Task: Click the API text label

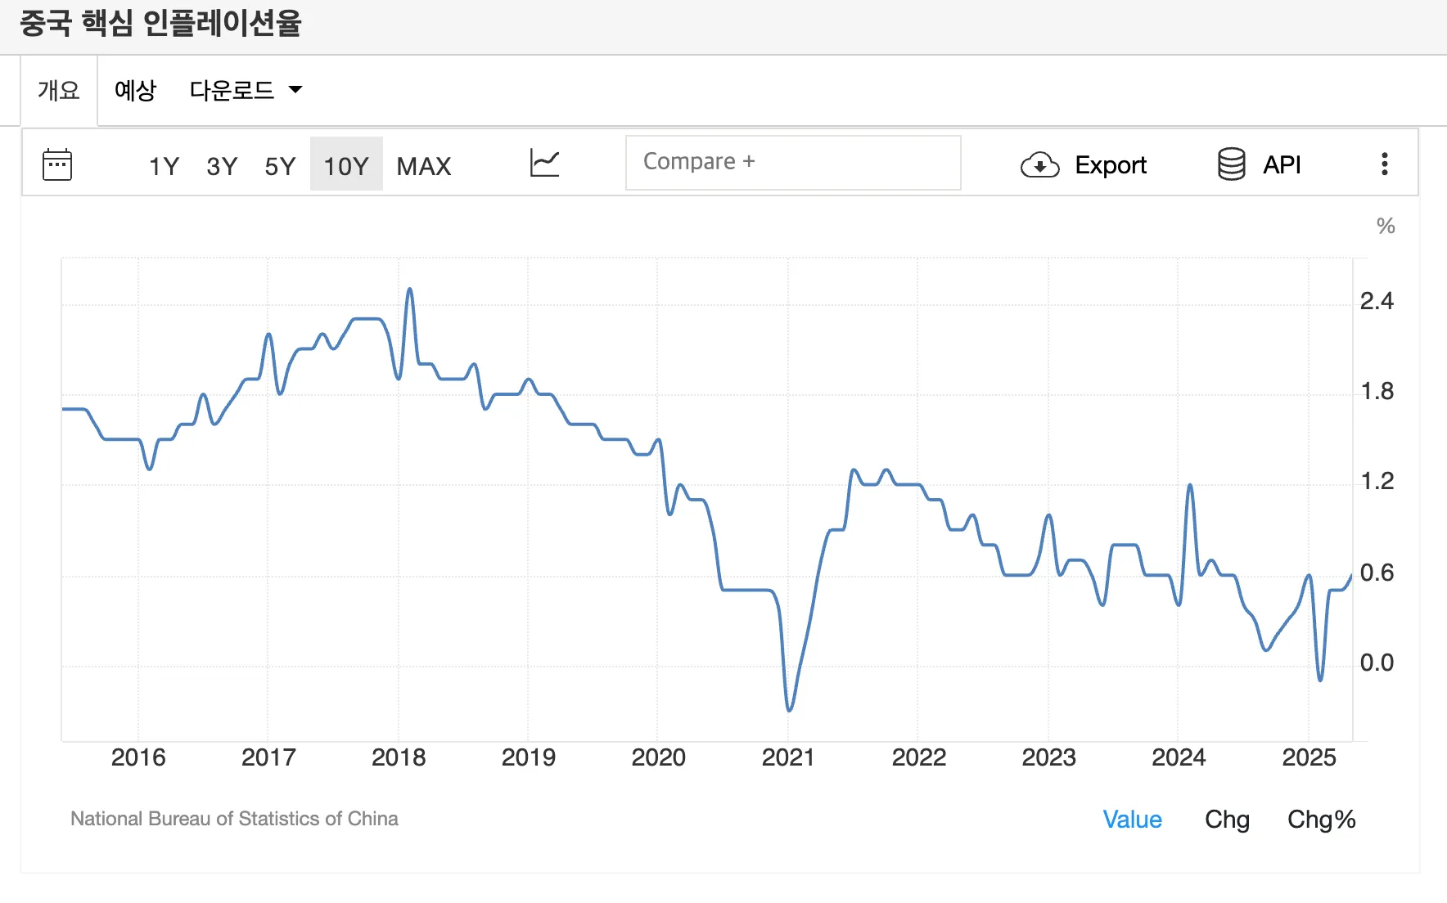Action: 1282,165
